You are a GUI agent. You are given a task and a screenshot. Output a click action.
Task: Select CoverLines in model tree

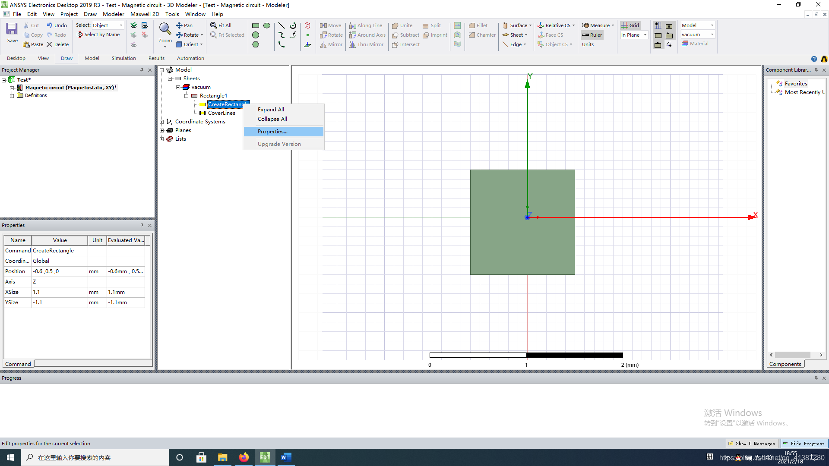(x=221, y=113)
